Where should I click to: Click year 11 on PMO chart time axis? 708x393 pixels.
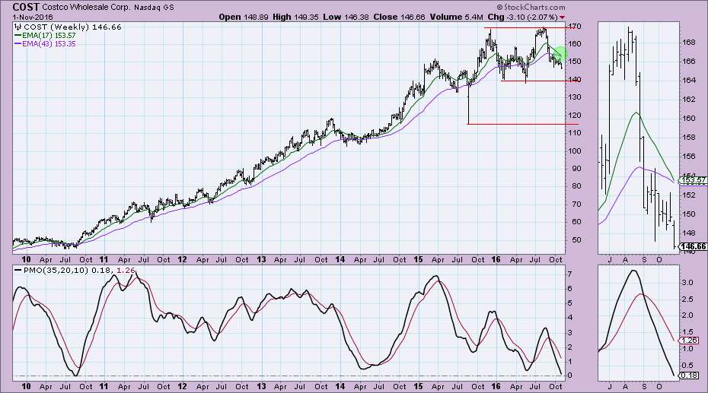[x=104, y=386]
